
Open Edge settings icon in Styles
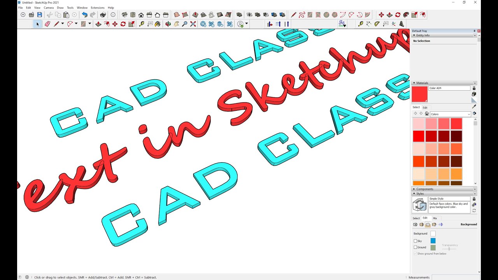(415, 224)
